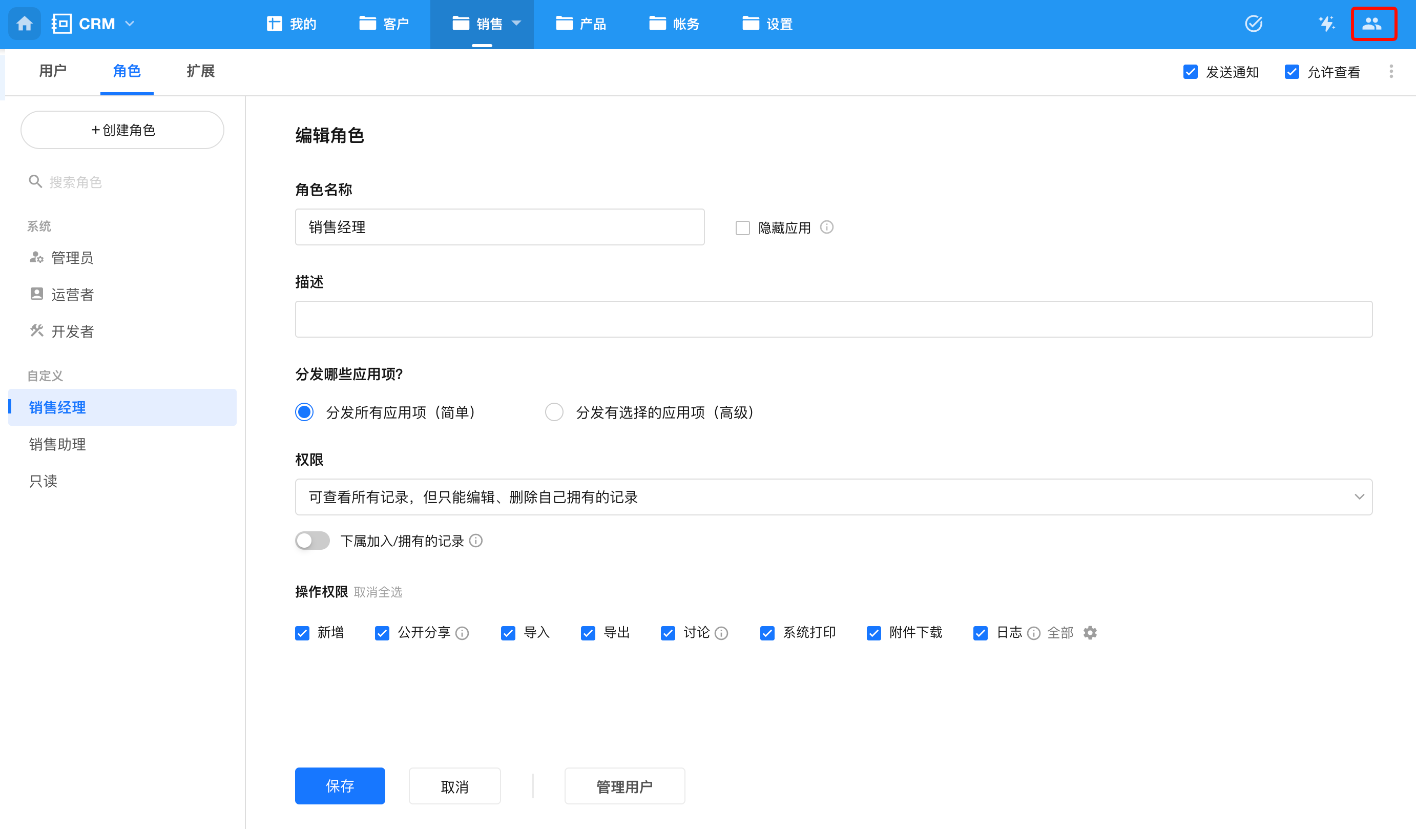Select the 开发者 system role
Image resolution: width=1416 pixels, height=829 pixels.
pos(122,331)
